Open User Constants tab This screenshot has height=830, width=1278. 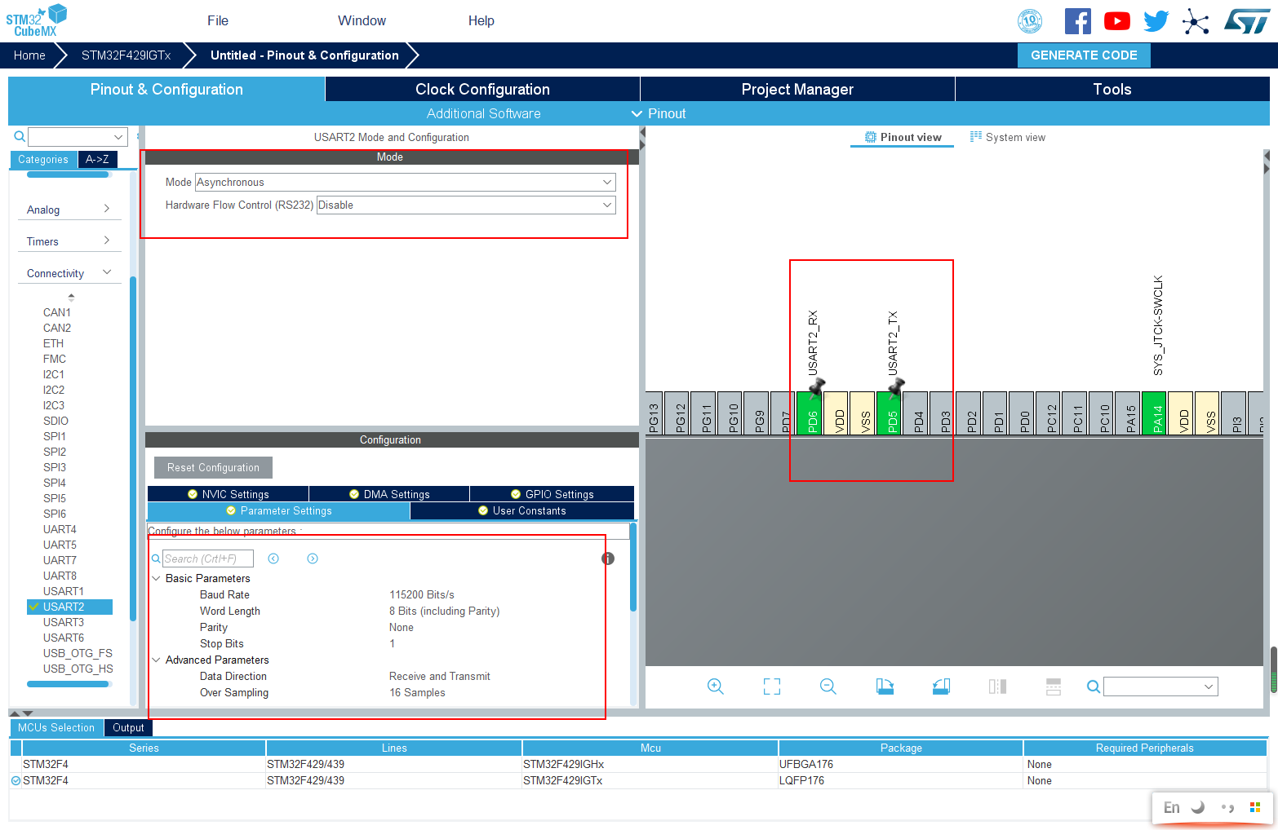pyautogui.click(x=522, y=510)
